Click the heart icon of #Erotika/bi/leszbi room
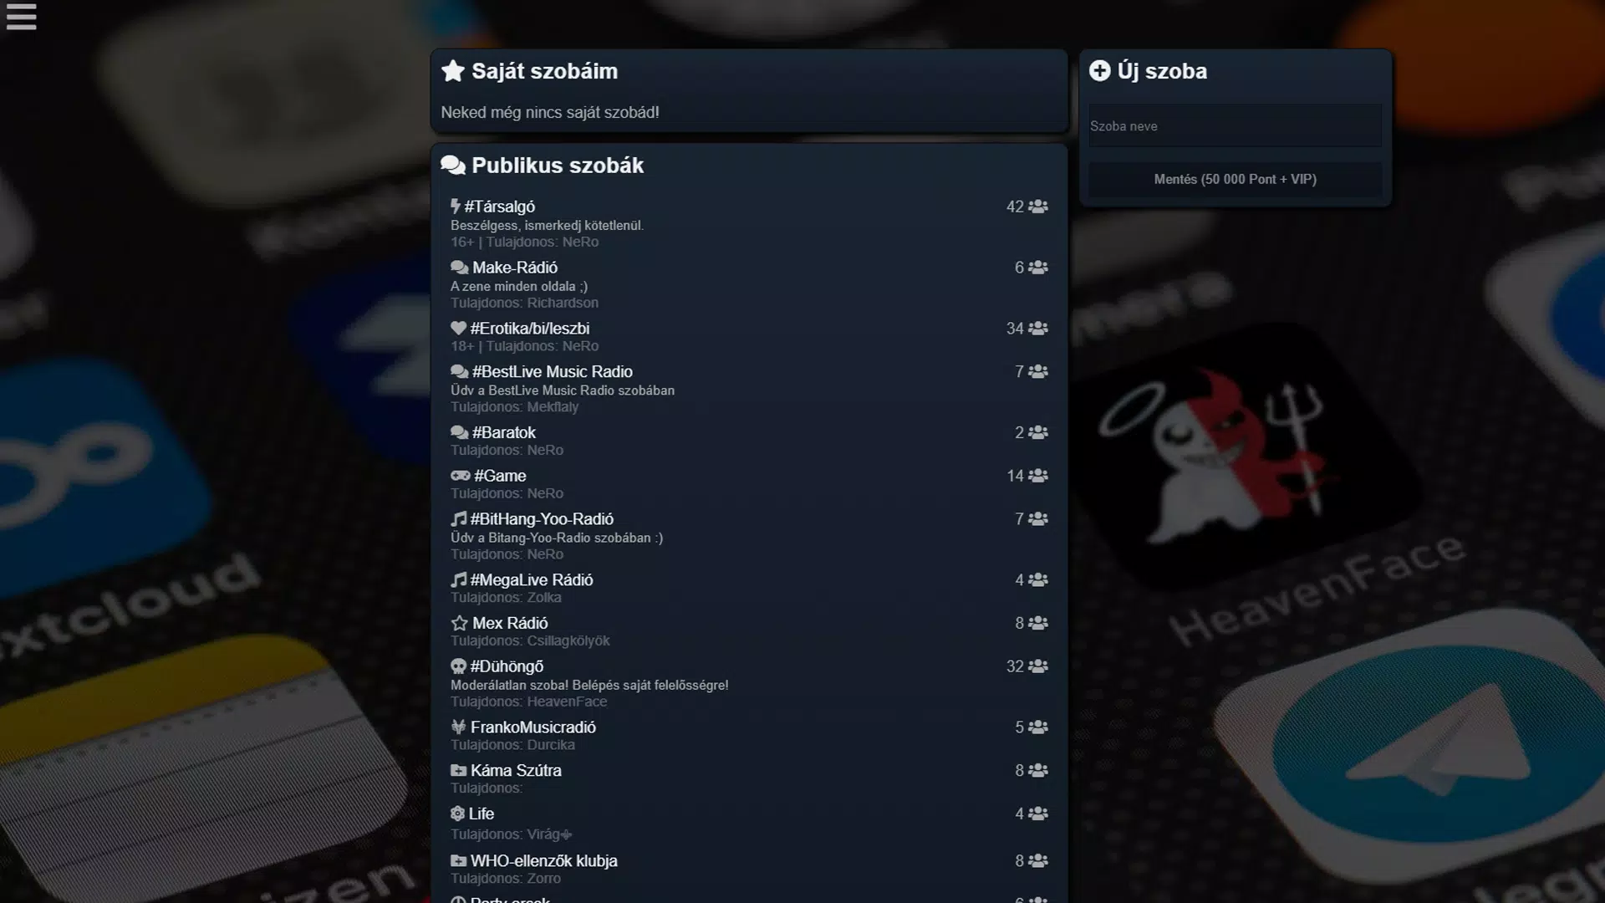This screenshot has width=1605, height=903. coord(458,329)
